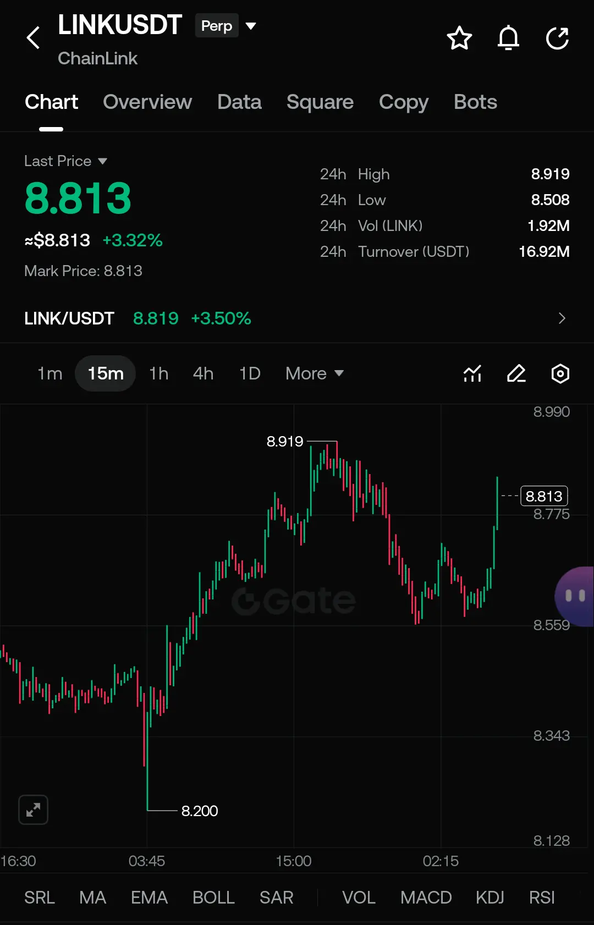This screenshot has height=925, width=594.
Task: Select the 1h timeframe
Action: click(x=159, y=373)
